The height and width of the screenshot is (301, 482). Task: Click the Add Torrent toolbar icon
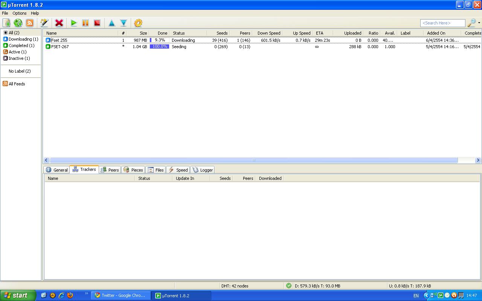tap(6, 23)
